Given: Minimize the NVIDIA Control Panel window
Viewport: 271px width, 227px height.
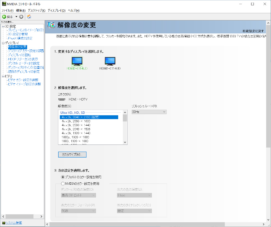Looking at the screenshot, I should pyautogui.click(x=240, y=4).
